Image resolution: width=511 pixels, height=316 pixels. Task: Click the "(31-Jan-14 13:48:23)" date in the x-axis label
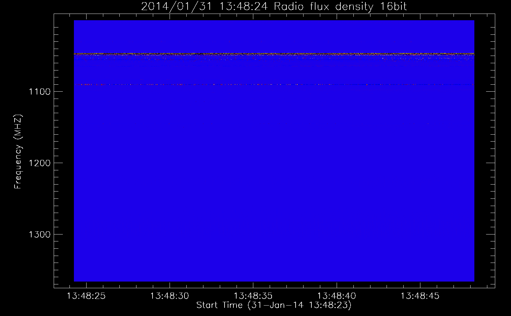tap(299, 305)
